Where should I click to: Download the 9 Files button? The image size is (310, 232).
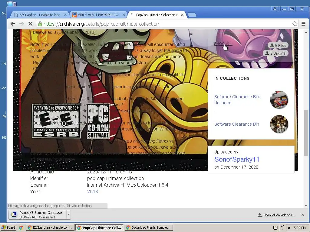click(x=278, y=45)
